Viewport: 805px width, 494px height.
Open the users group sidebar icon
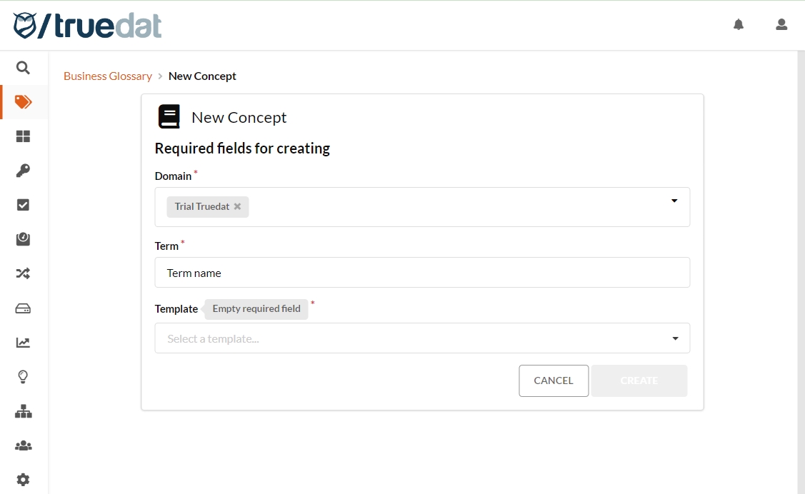23,445
